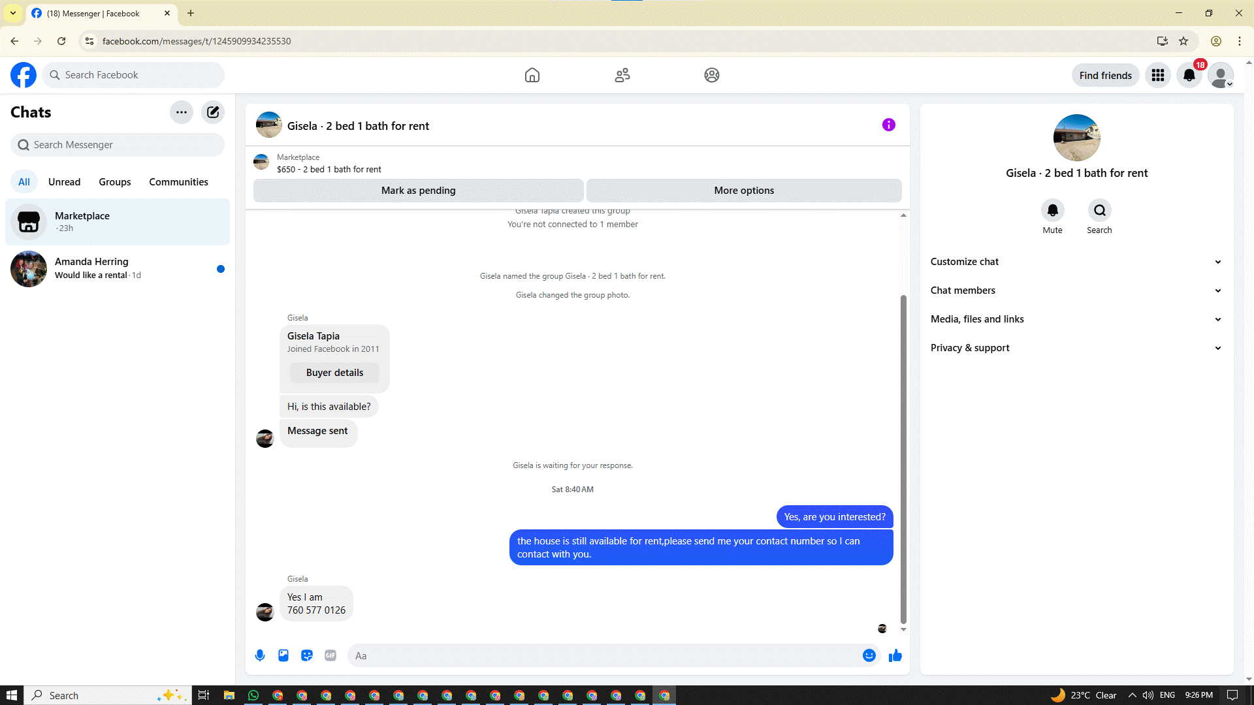The width and height of the screenshot is (1254, 705).
Task: Select the All chats filter
Action: click(x=24, y=182)
